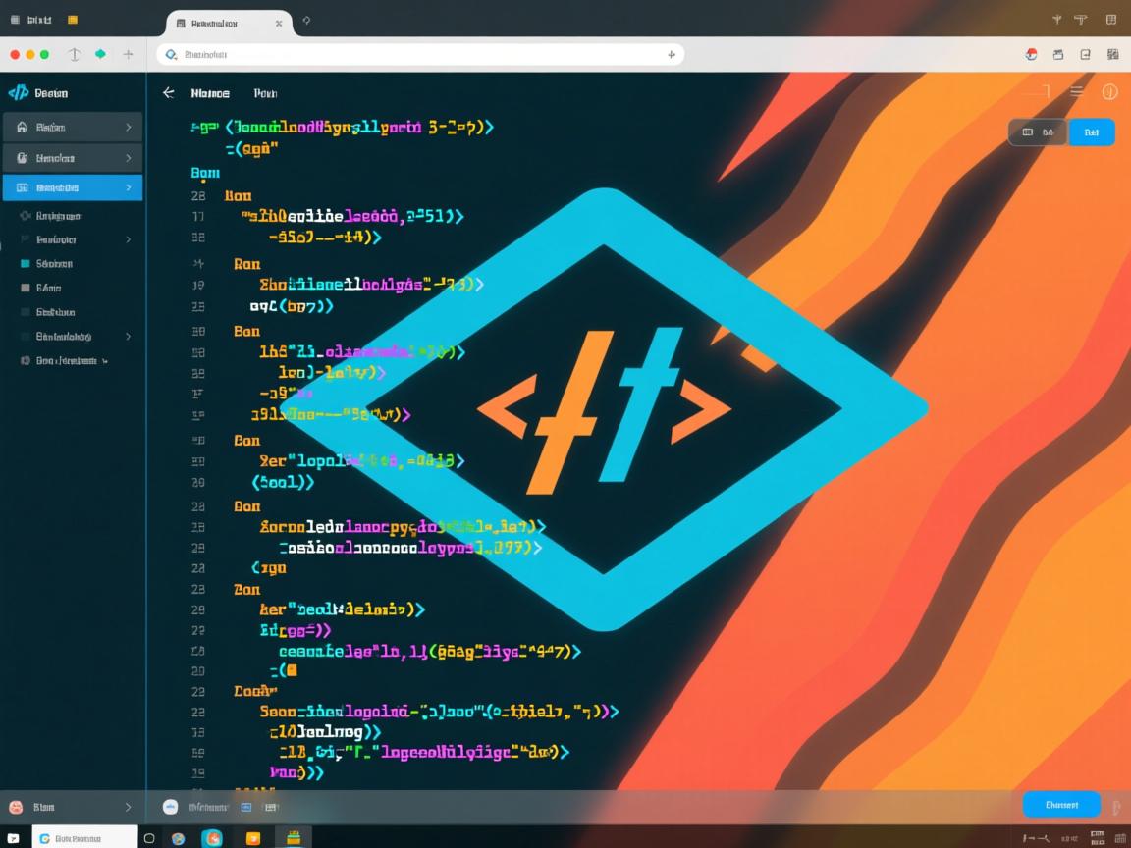Toggle the gray square sidebar item
The image size is (1131, 848).
click(x=26, y=288)
